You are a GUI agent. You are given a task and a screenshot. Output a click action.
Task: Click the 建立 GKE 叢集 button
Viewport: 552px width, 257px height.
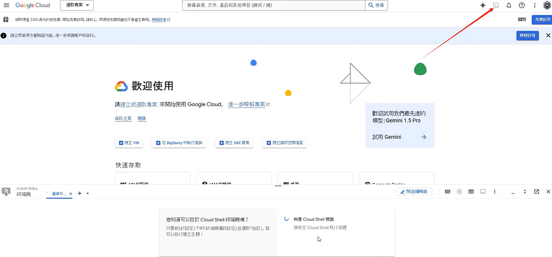click(234, 143)
